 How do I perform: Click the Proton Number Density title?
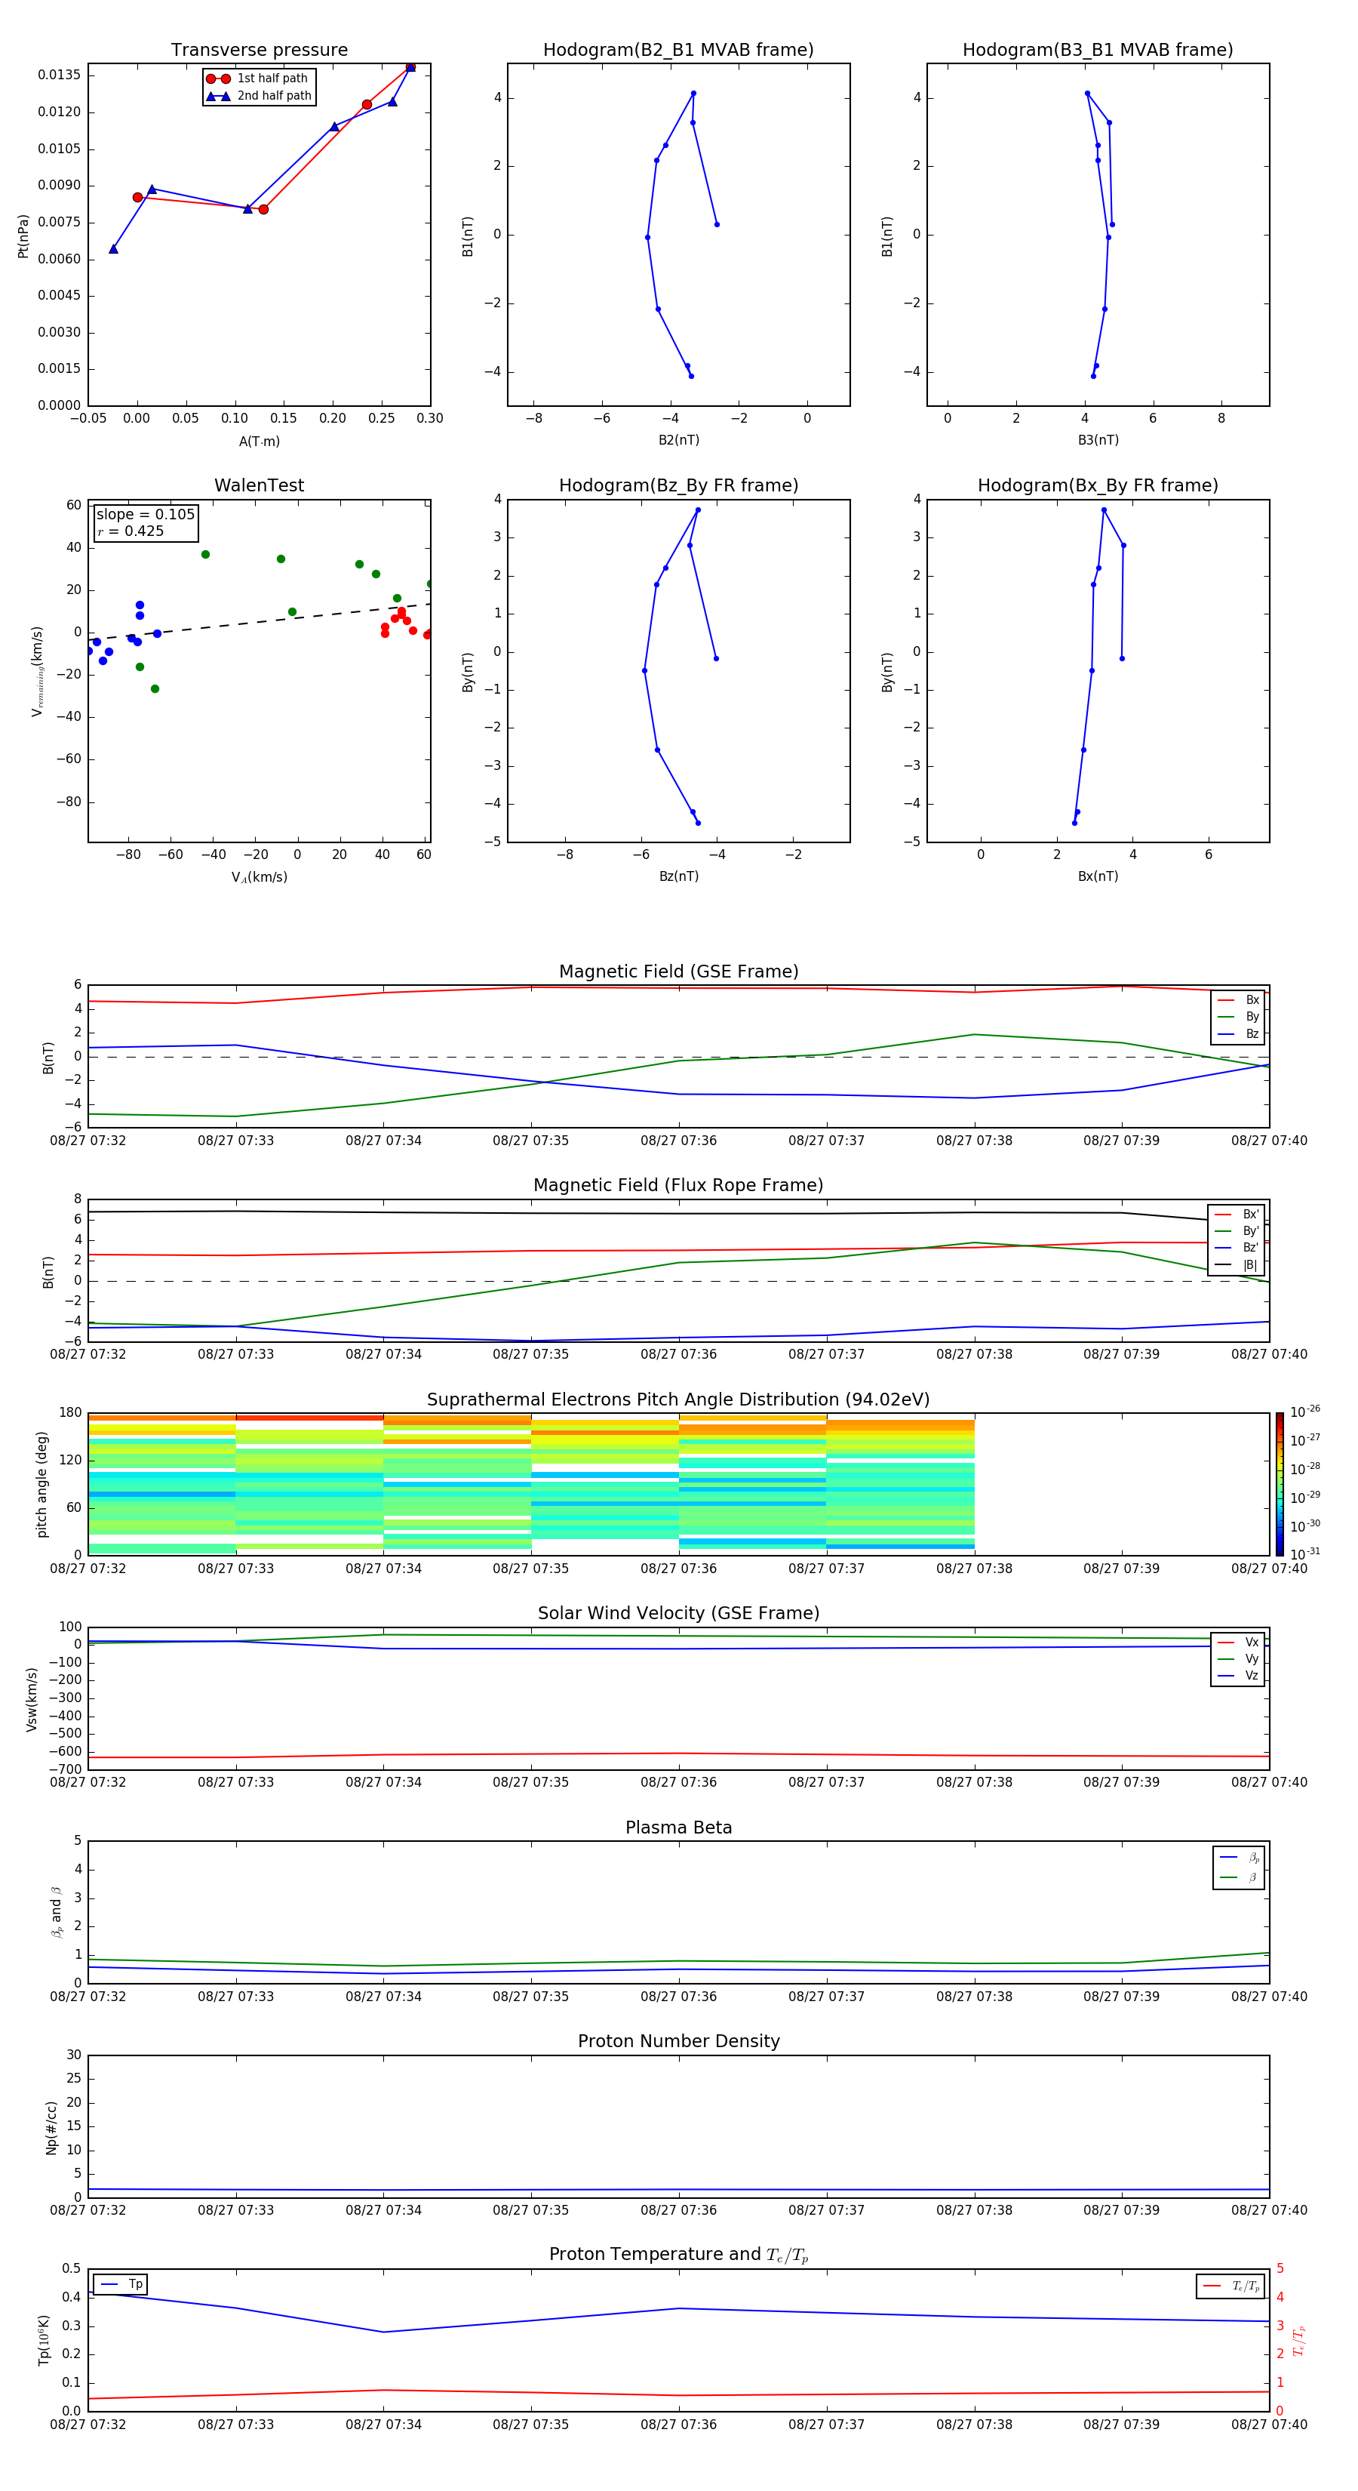click(x=678, y=2041)
